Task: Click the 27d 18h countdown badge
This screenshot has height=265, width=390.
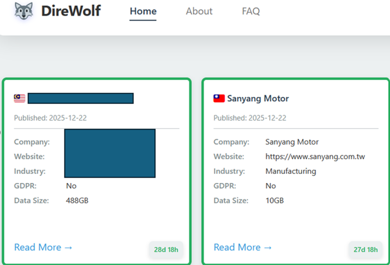Action: tap(366, 250)
